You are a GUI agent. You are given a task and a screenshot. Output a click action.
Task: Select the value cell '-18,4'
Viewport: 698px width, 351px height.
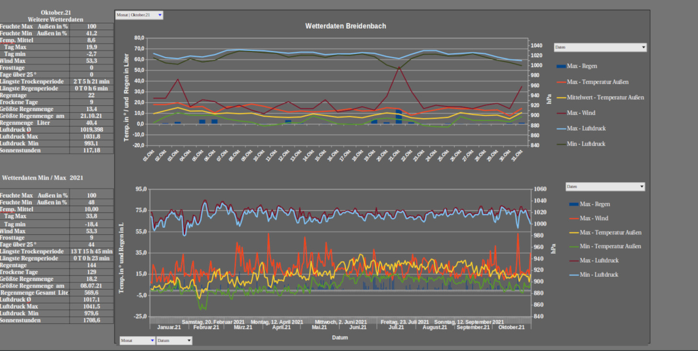[92, 224]
